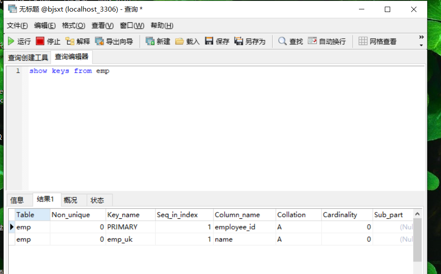The image size is (441, 274).
Task: Switch to 网格查看 grid view
Action: tap(377, 41)
